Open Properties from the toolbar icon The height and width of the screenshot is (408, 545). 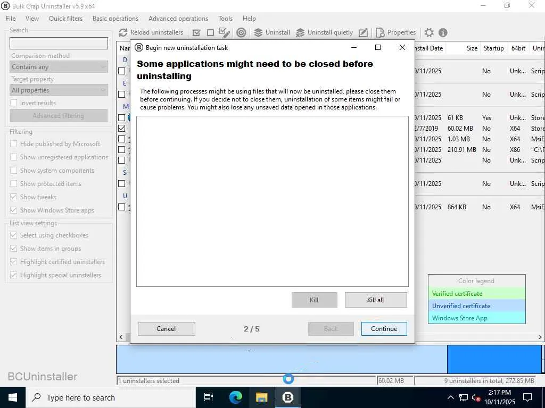(x=380, y=32)
